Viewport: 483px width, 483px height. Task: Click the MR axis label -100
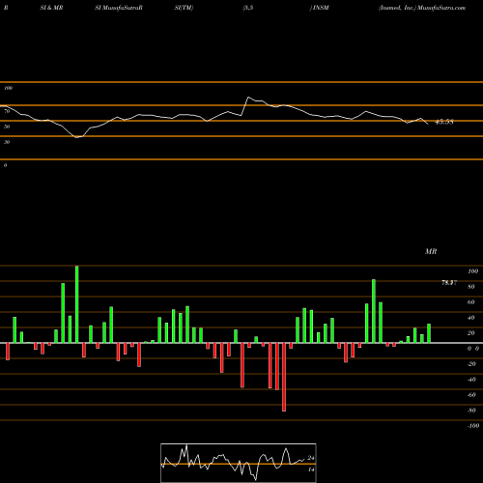[473, 426]
